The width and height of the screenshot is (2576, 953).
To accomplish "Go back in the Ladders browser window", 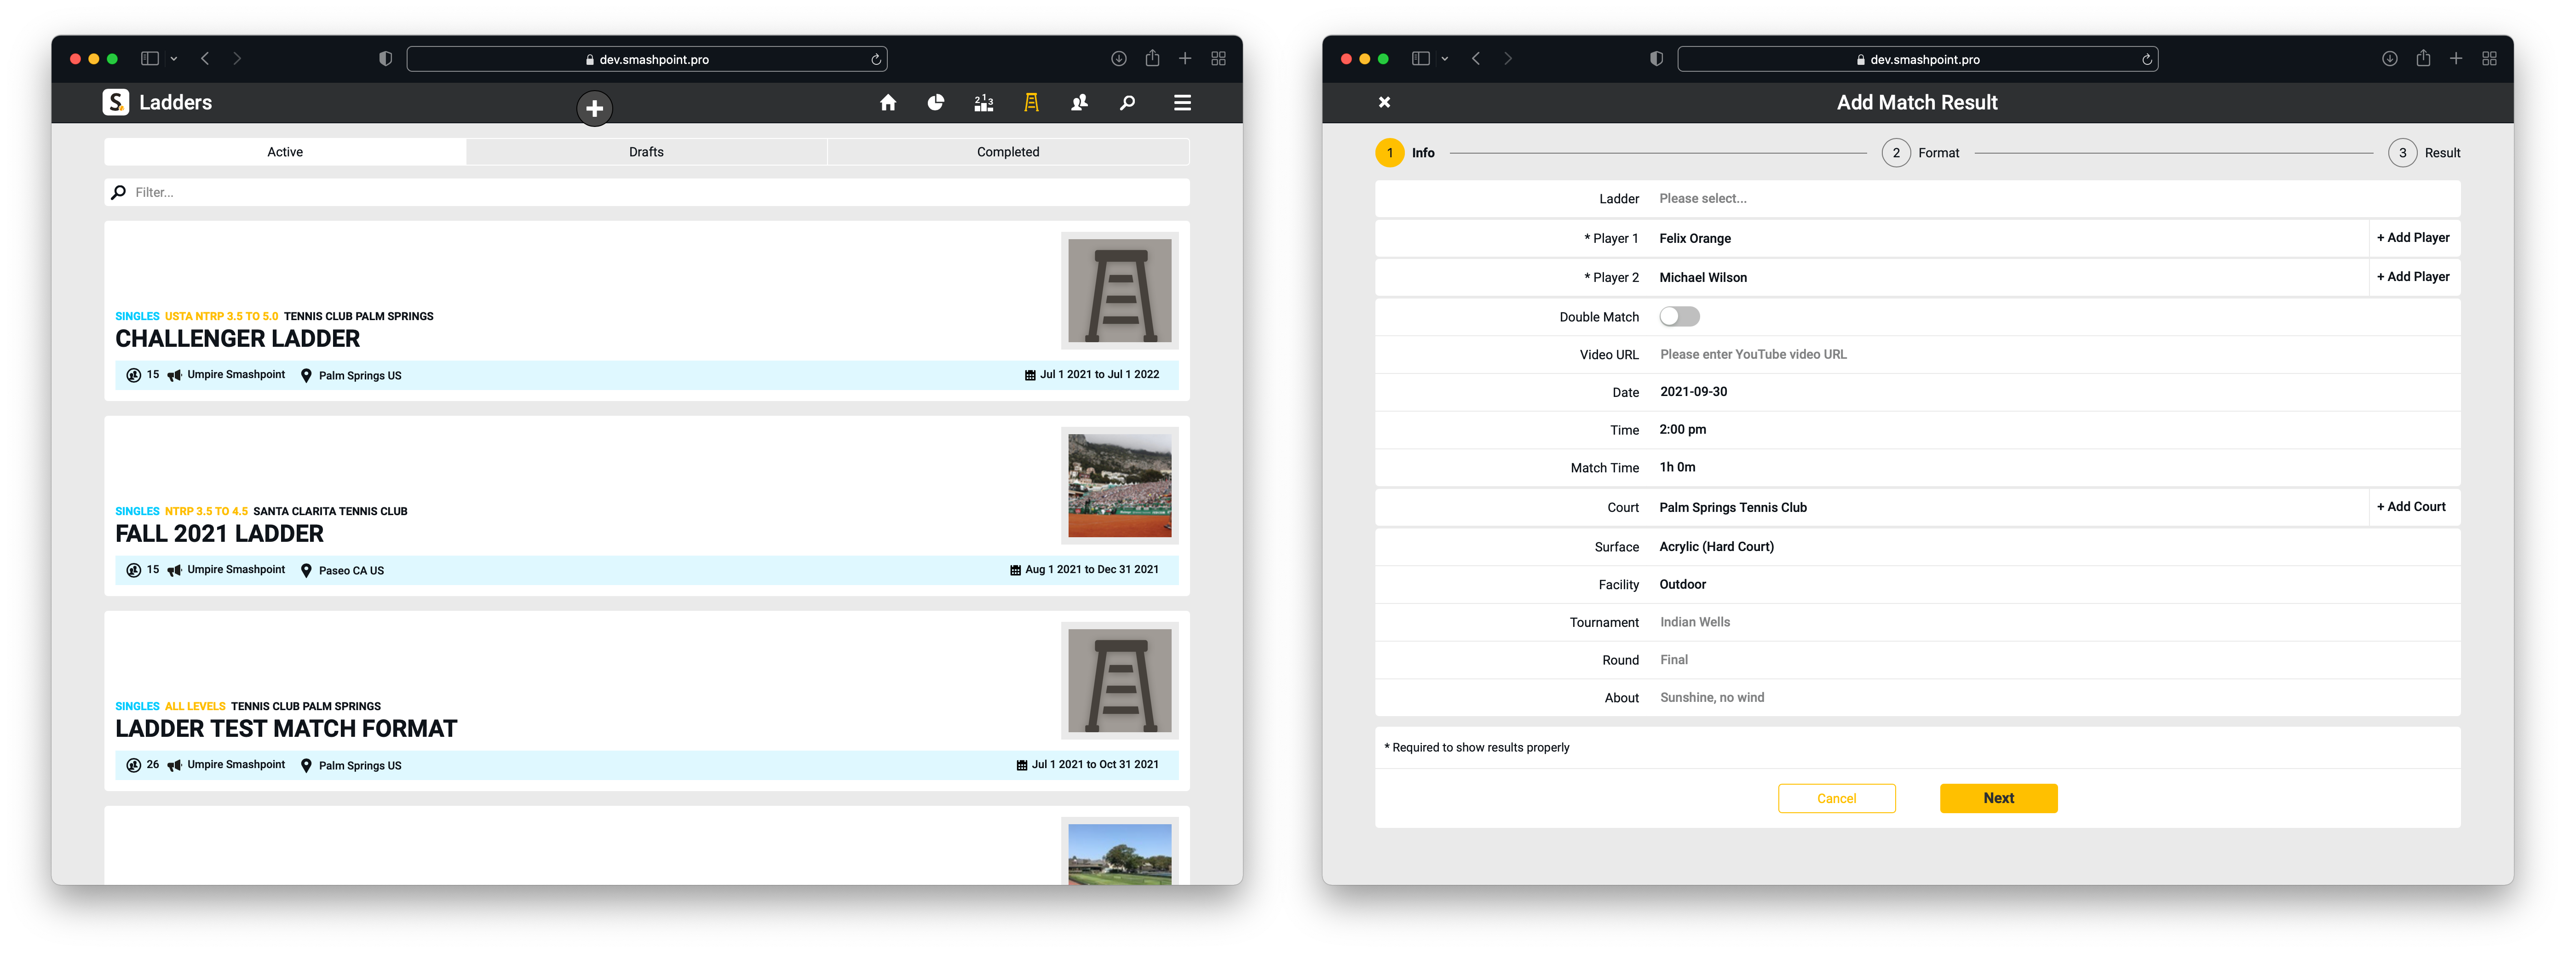I will click(x=205, y=59).
